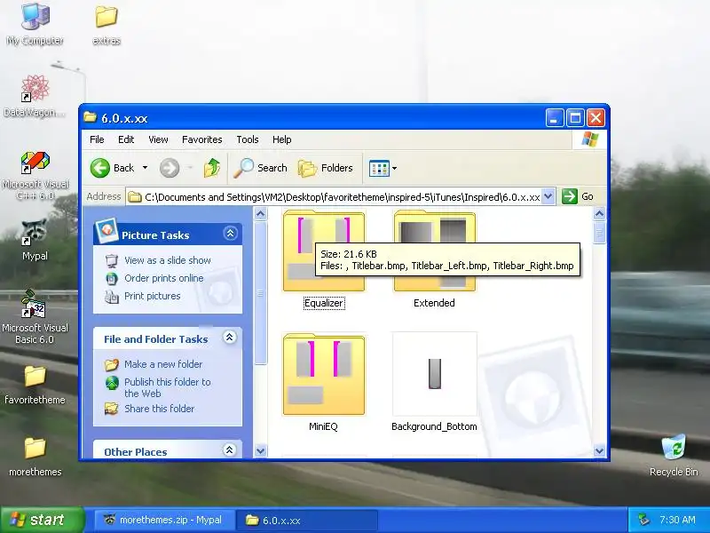Select the Mypal desktop shortcut
Screen dimensions: 710x533
(35, 240)
